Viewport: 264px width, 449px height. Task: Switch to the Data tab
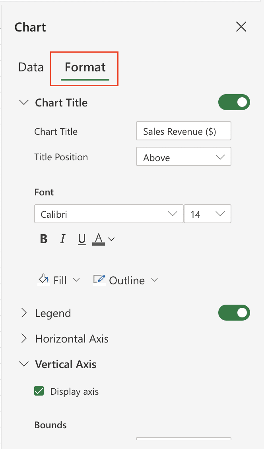[x=31, y=67]
